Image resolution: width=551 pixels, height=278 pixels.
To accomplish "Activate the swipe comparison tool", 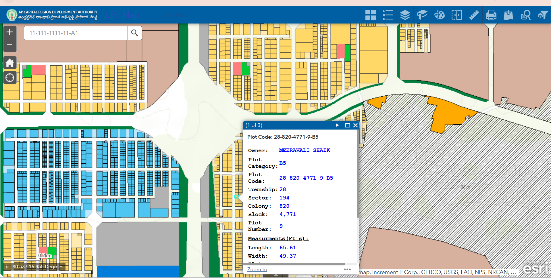I will click(456, 15).
